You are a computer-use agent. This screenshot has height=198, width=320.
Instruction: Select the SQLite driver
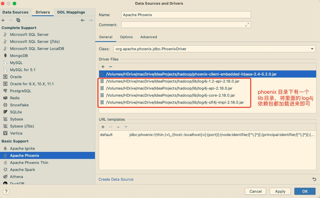[47, 112]
